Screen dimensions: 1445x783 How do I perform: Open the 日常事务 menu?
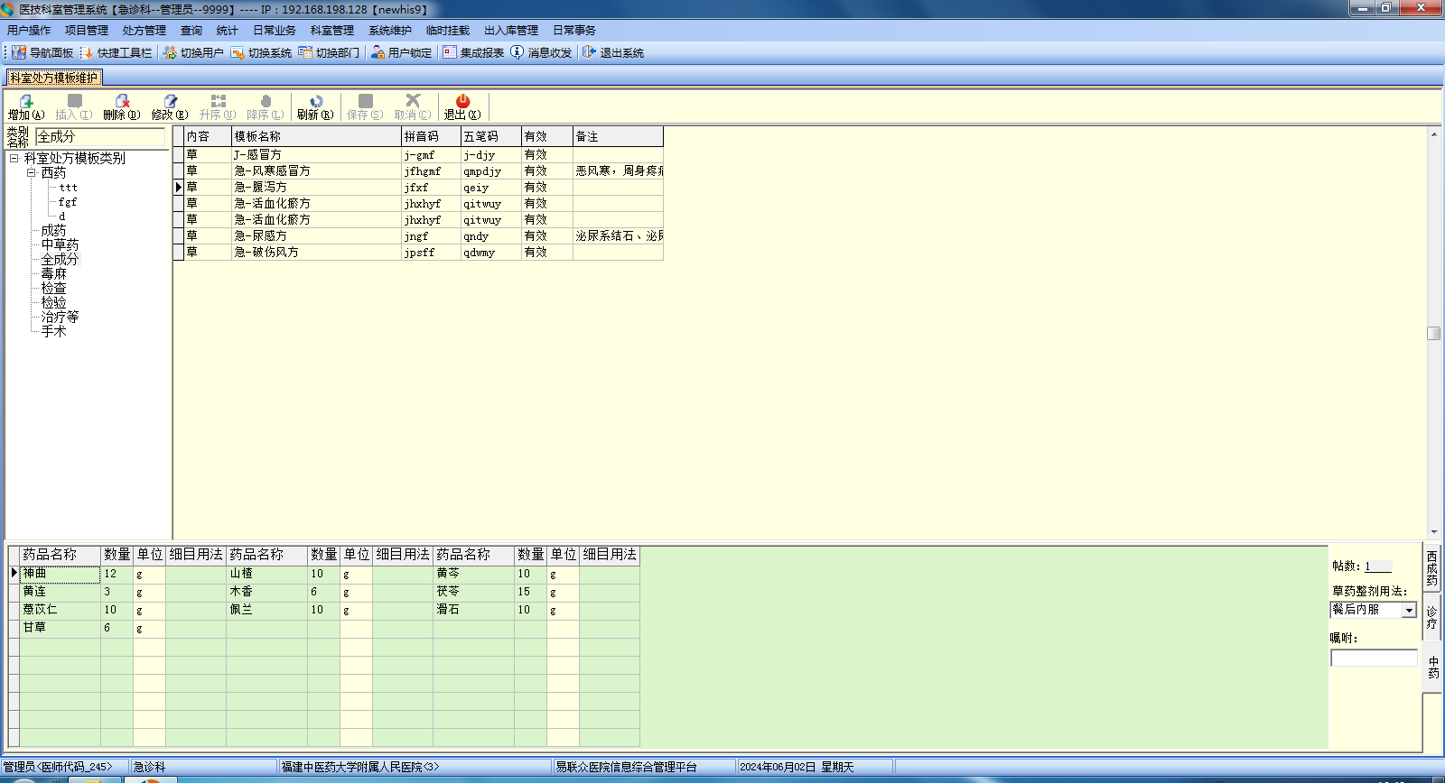pyautogui.click(x=574, y=31)
